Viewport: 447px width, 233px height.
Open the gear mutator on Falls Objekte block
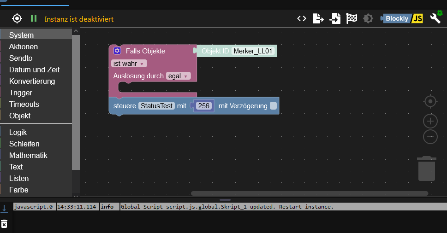point(117,51)
